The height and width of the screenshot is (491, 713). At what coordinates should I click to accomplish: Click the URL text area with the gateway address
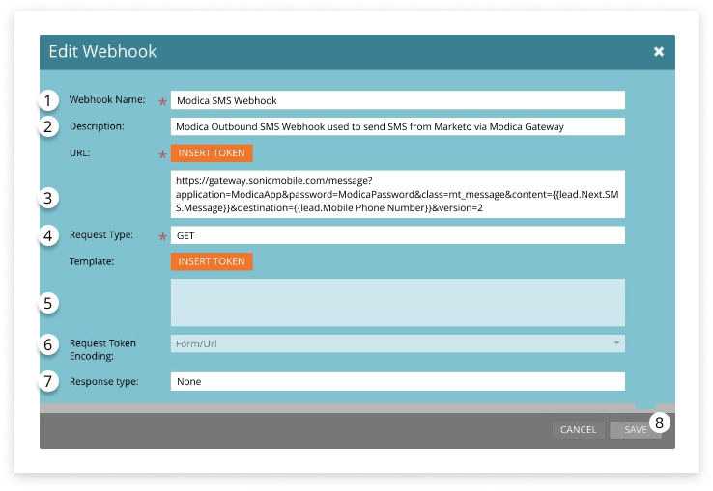pyautogui.click(x=397, y=194)
